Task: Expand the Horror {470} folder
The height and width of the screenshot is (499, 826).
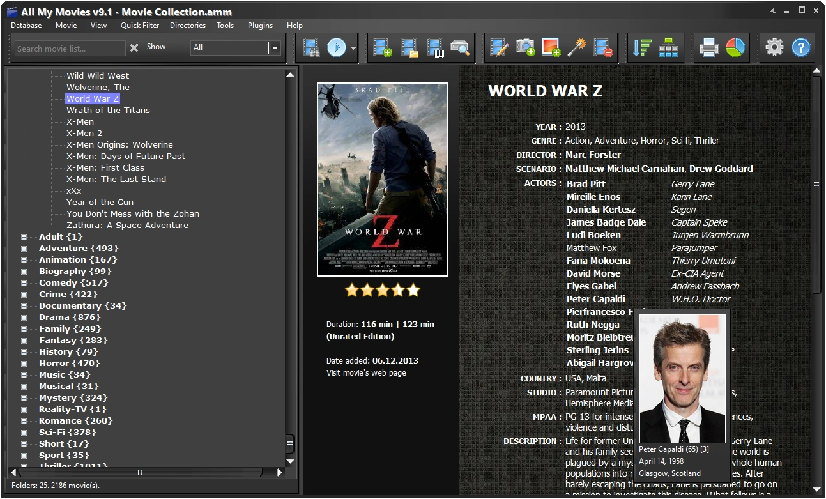Action: click(x=24, y=364)
